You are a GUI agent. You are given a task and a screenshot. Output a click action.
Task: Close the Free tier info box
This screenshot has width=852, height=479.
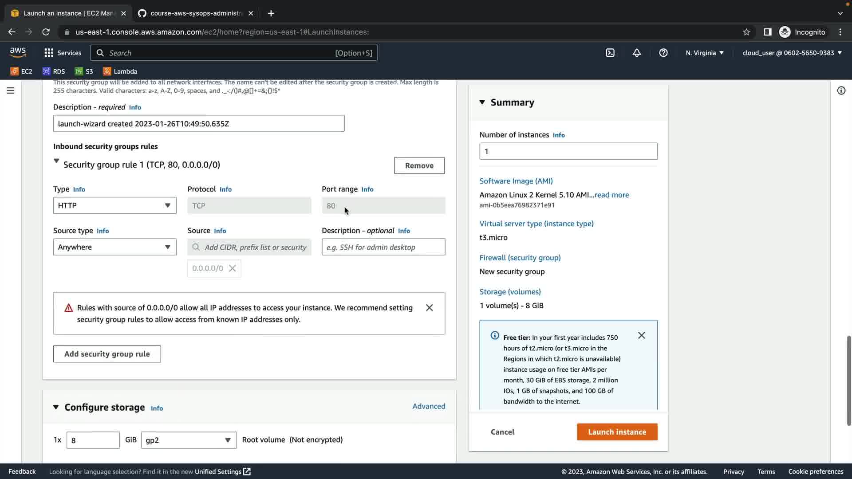(641, 335)
